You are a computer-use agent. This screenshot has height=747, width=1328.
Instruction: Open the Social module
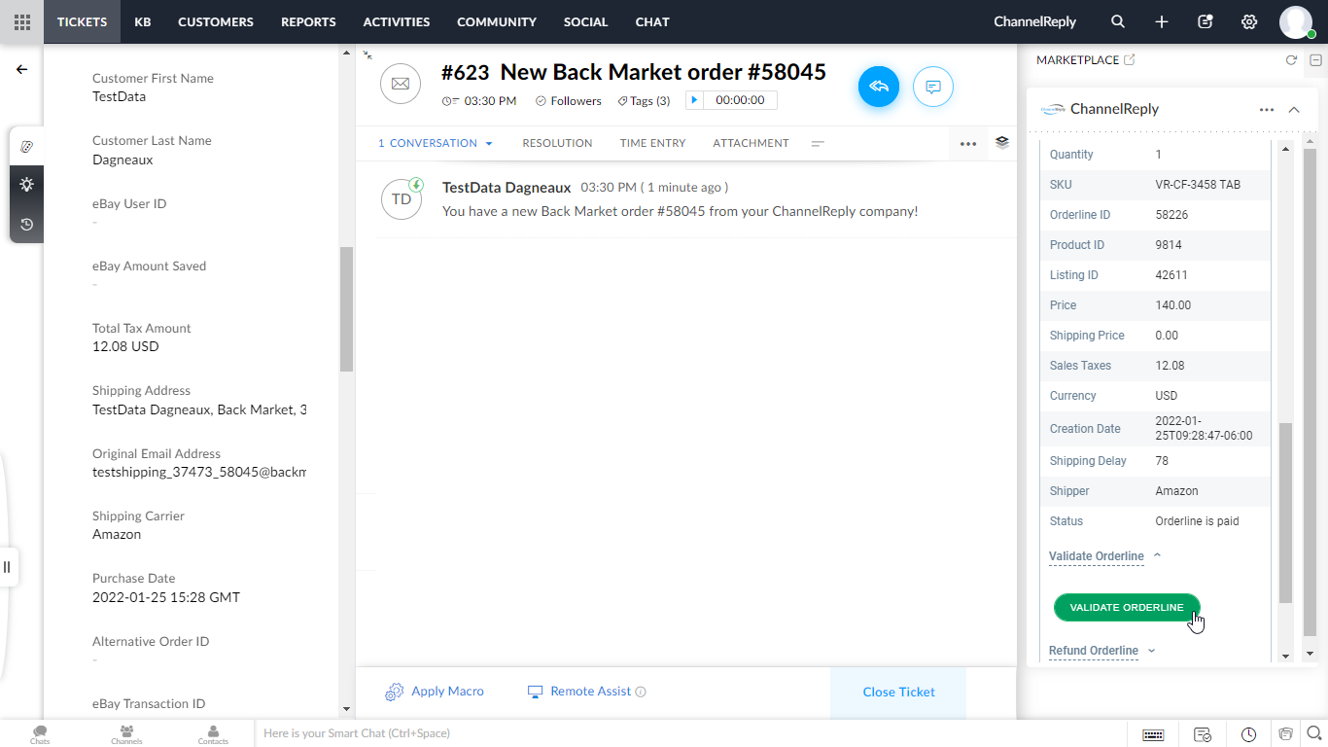[x=586, y=21]
